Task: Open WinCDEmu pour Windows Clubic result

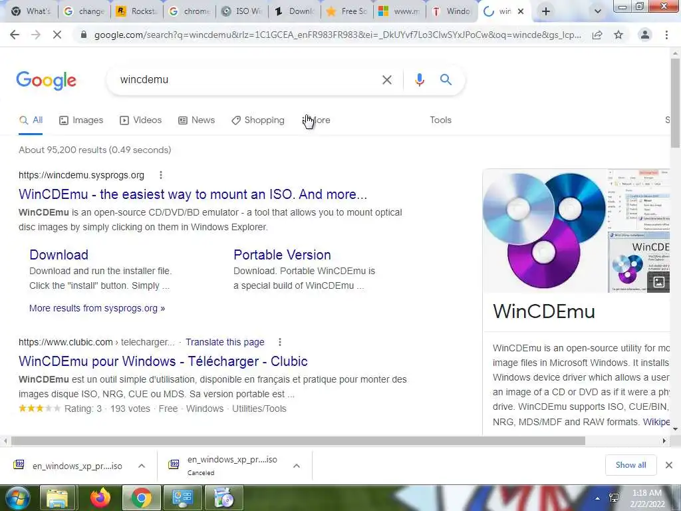Action: [164, 361]
